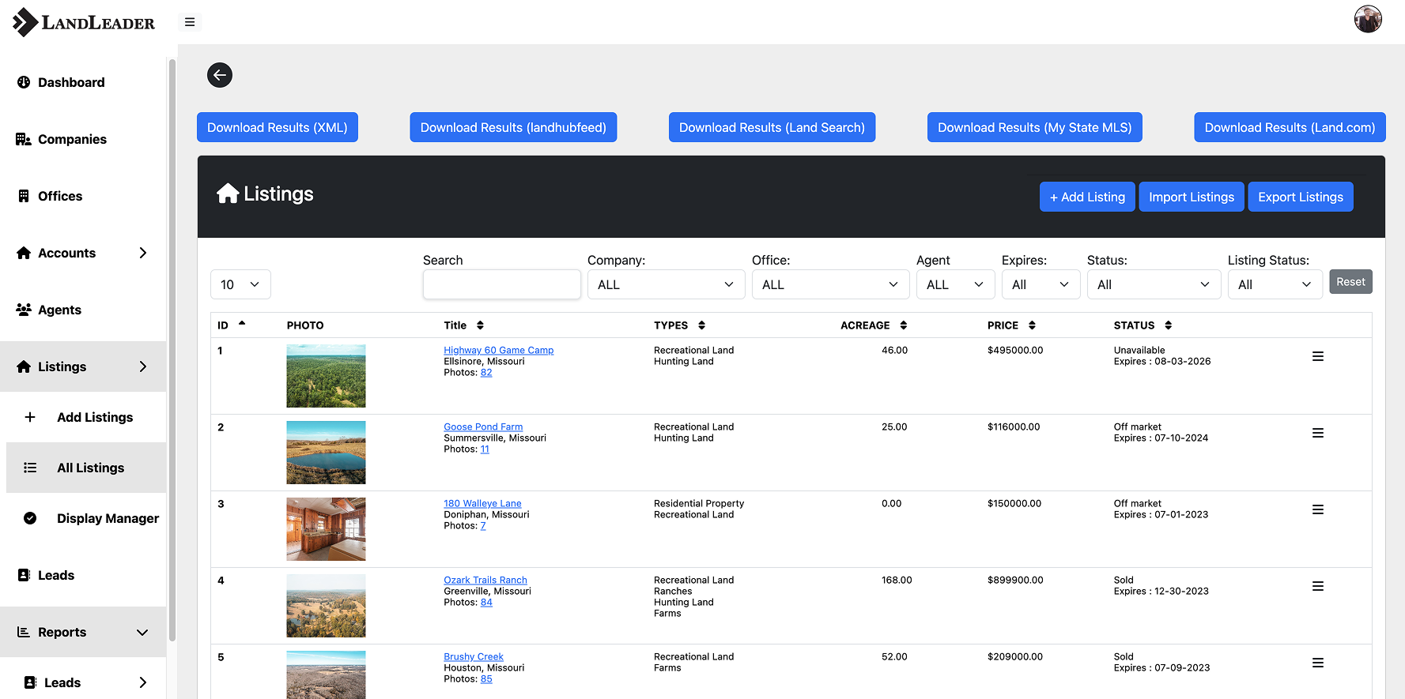Go to Offices section
Screen dimensions: 1405x699
(60, 196)
